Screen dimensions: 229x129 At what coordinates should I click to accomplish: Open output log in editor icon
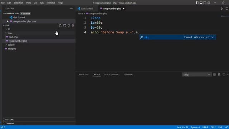click(224, 75)
